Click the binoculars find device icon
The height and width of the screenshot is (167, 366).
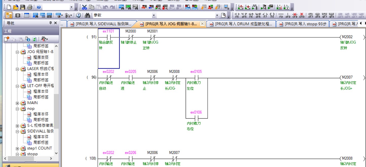87,15
